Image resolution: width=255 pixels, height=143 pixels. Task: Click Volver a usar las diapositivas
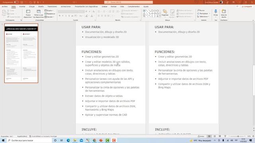(39, 14)
